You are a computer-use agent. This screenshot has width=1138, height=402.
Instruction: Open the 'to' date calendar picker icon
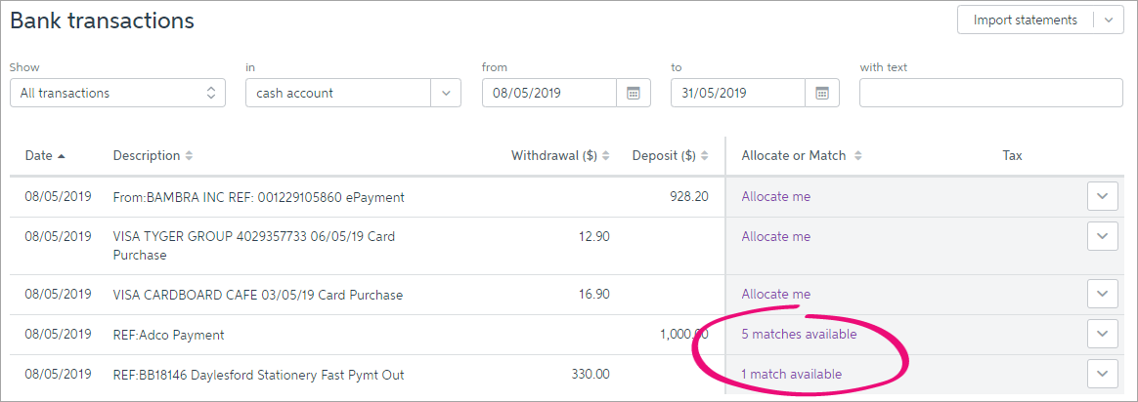point(822,93)
